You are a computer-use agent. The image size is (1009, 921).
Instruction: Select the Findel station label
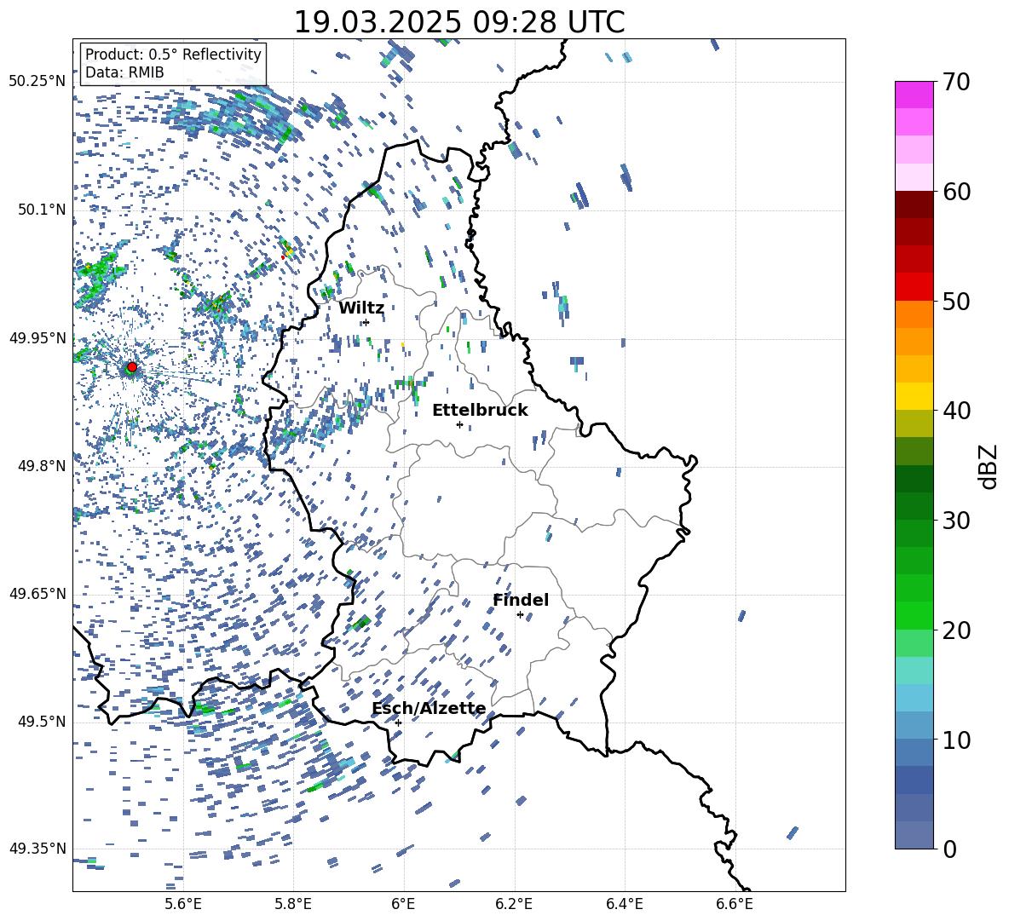(x=521, y=600)
